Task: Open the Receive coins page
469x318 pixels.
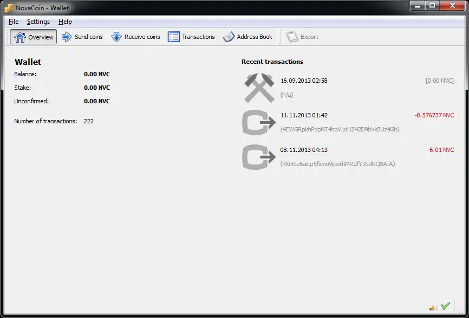Action: (x=135, y=37)
